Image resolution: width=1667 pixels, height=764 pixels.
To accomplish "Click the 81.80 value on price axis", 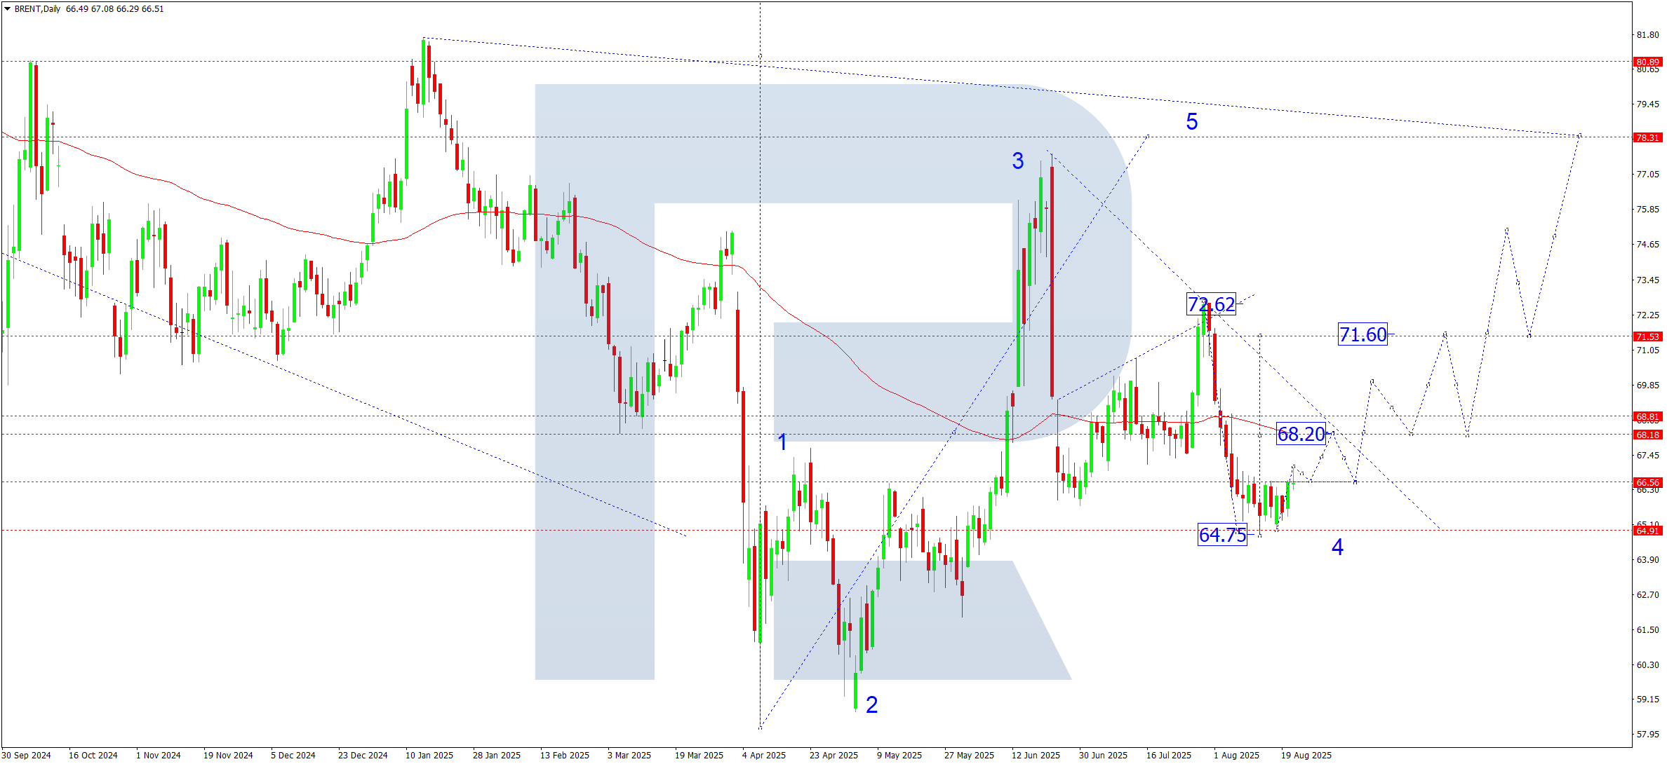I will pyautogui.click(x=1647, y=34).
